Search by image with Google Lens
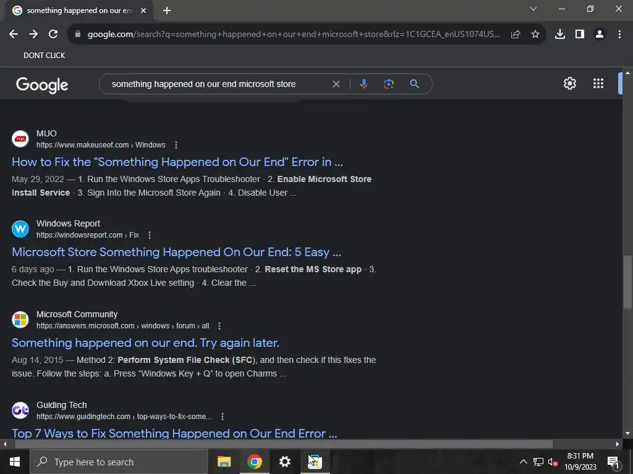This screenshot has height=474, width=633. [x=388, y=84]
